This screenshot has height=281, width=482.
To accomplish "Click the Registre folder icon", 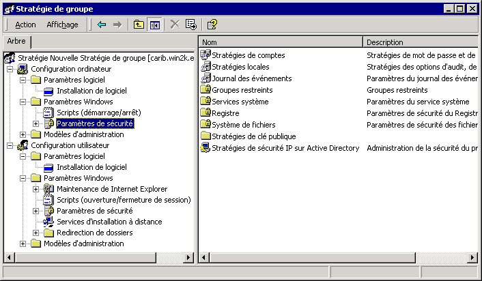I will point(205,113).
